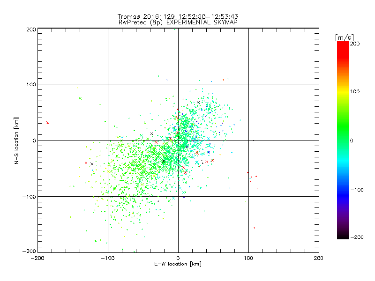
Task: Click the subtitle 'RwPretec (8p) EXPERIMENTAL SKYMAP'
Action: (178, 22)
